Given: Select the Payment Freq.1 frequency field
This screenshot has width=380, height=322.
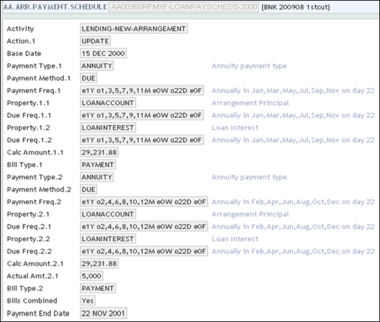Looking at the screenshot, I should pyautogui.click(x=142, y=90).
